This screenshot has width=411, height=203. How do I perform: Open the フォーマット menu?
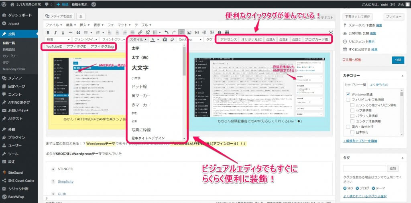[x=119, y=25]
